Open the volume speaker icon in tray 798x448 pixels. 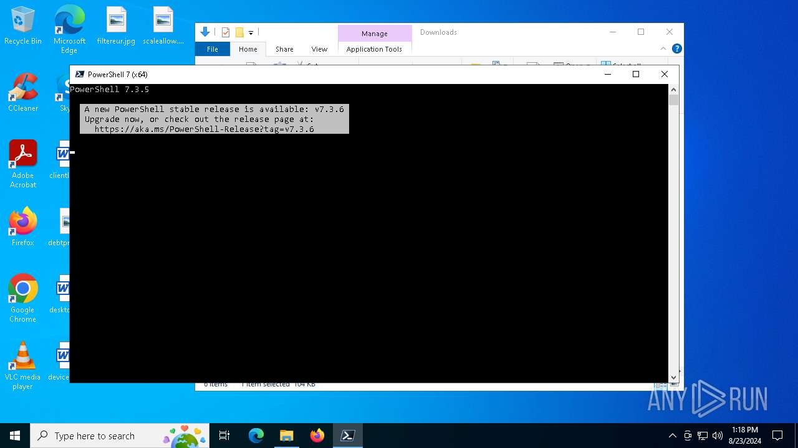pyautogui.click(x=718, y=436)
